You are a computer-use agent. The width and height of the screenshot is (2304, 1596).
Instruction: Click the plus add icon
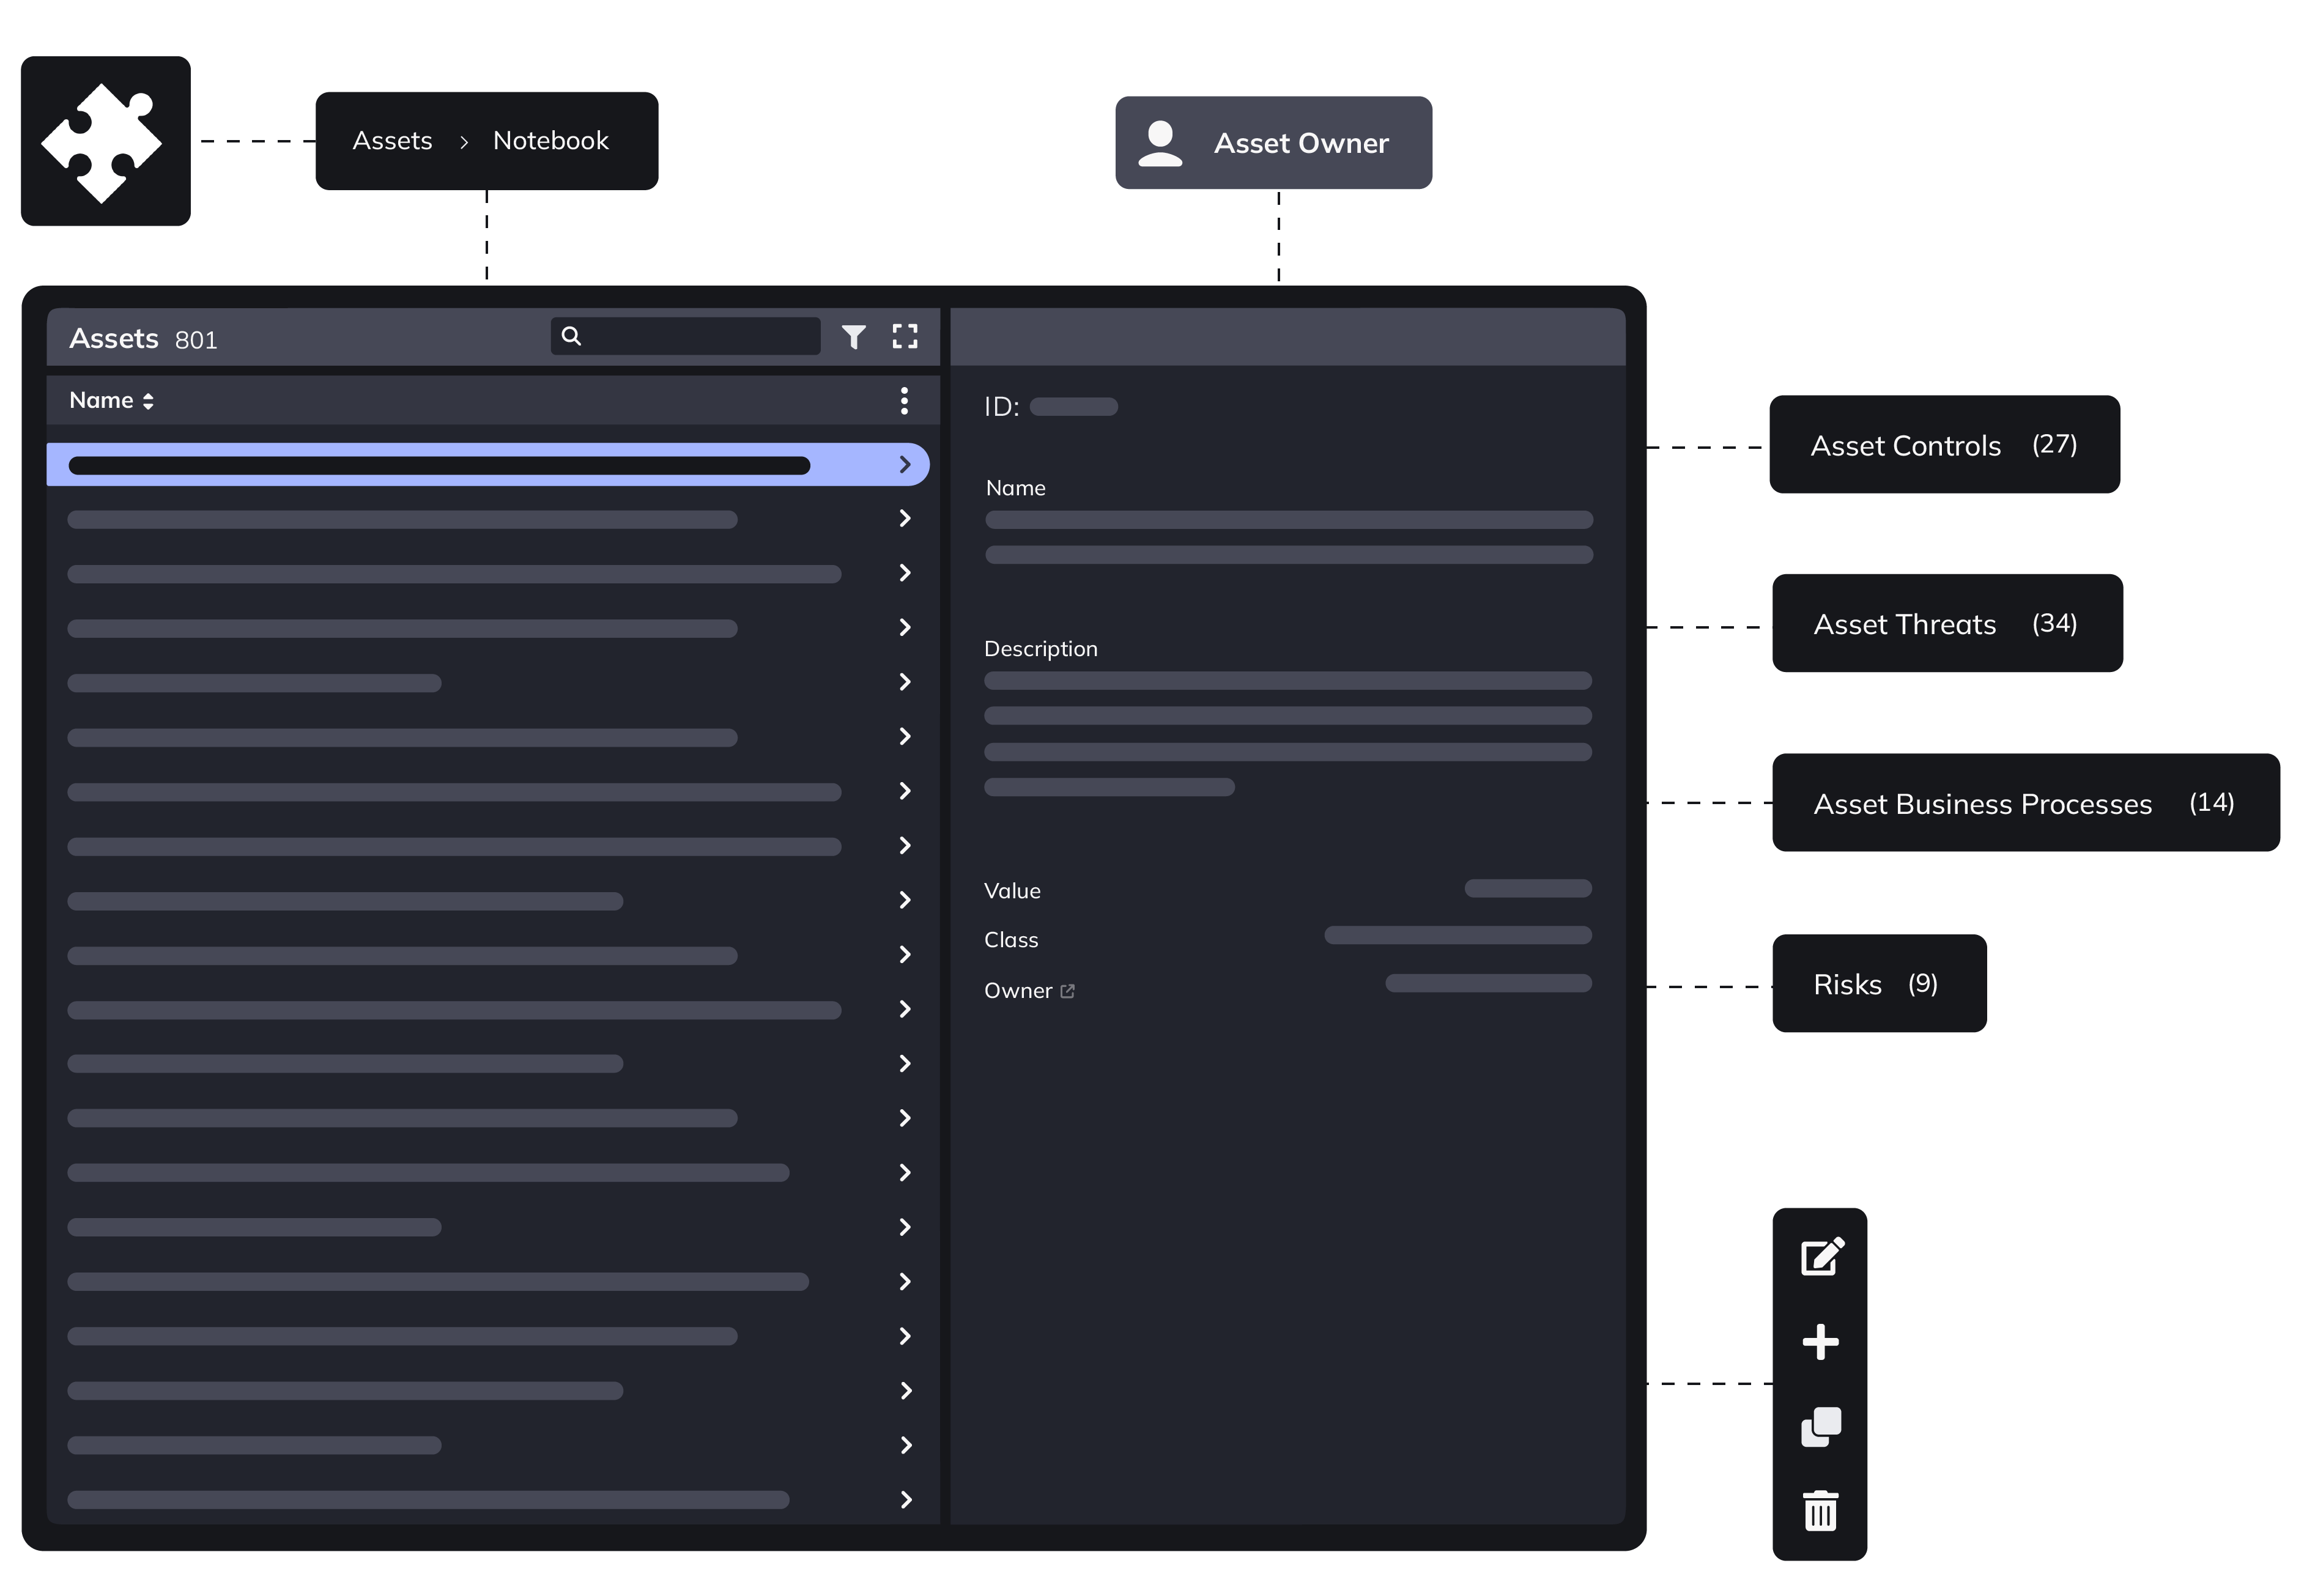pos(1820,1342)
